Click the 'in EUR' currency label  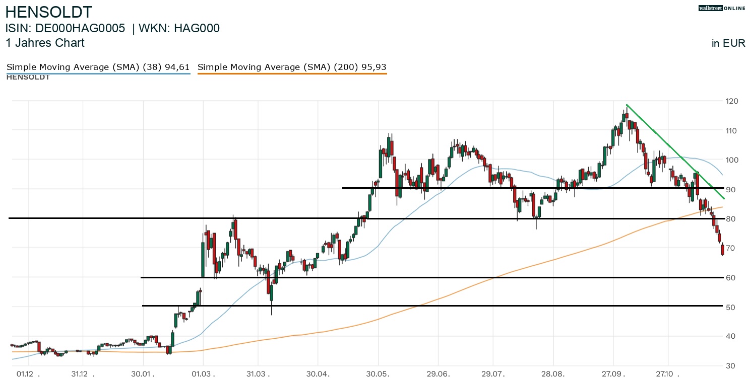pos(728,43)
